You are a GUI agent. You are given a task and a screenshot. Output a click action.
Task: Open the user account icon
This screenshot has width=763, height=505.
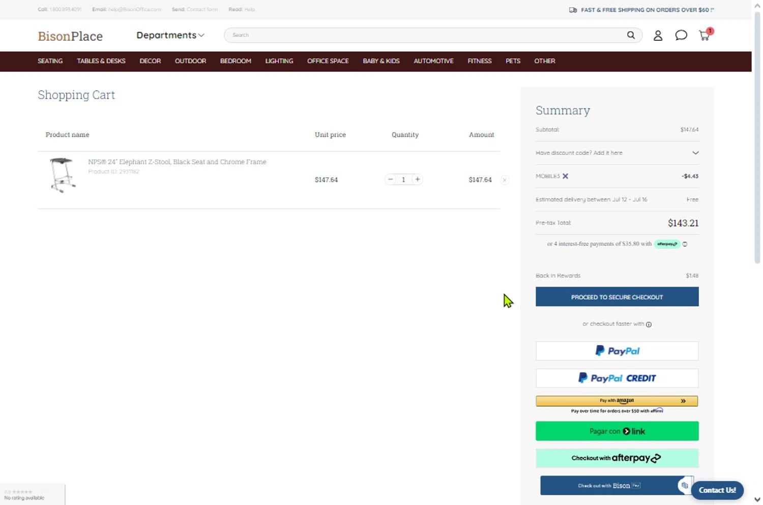(x=658, y=35)
